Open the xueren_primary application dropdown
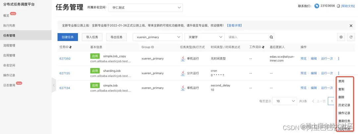 point(158,37)
